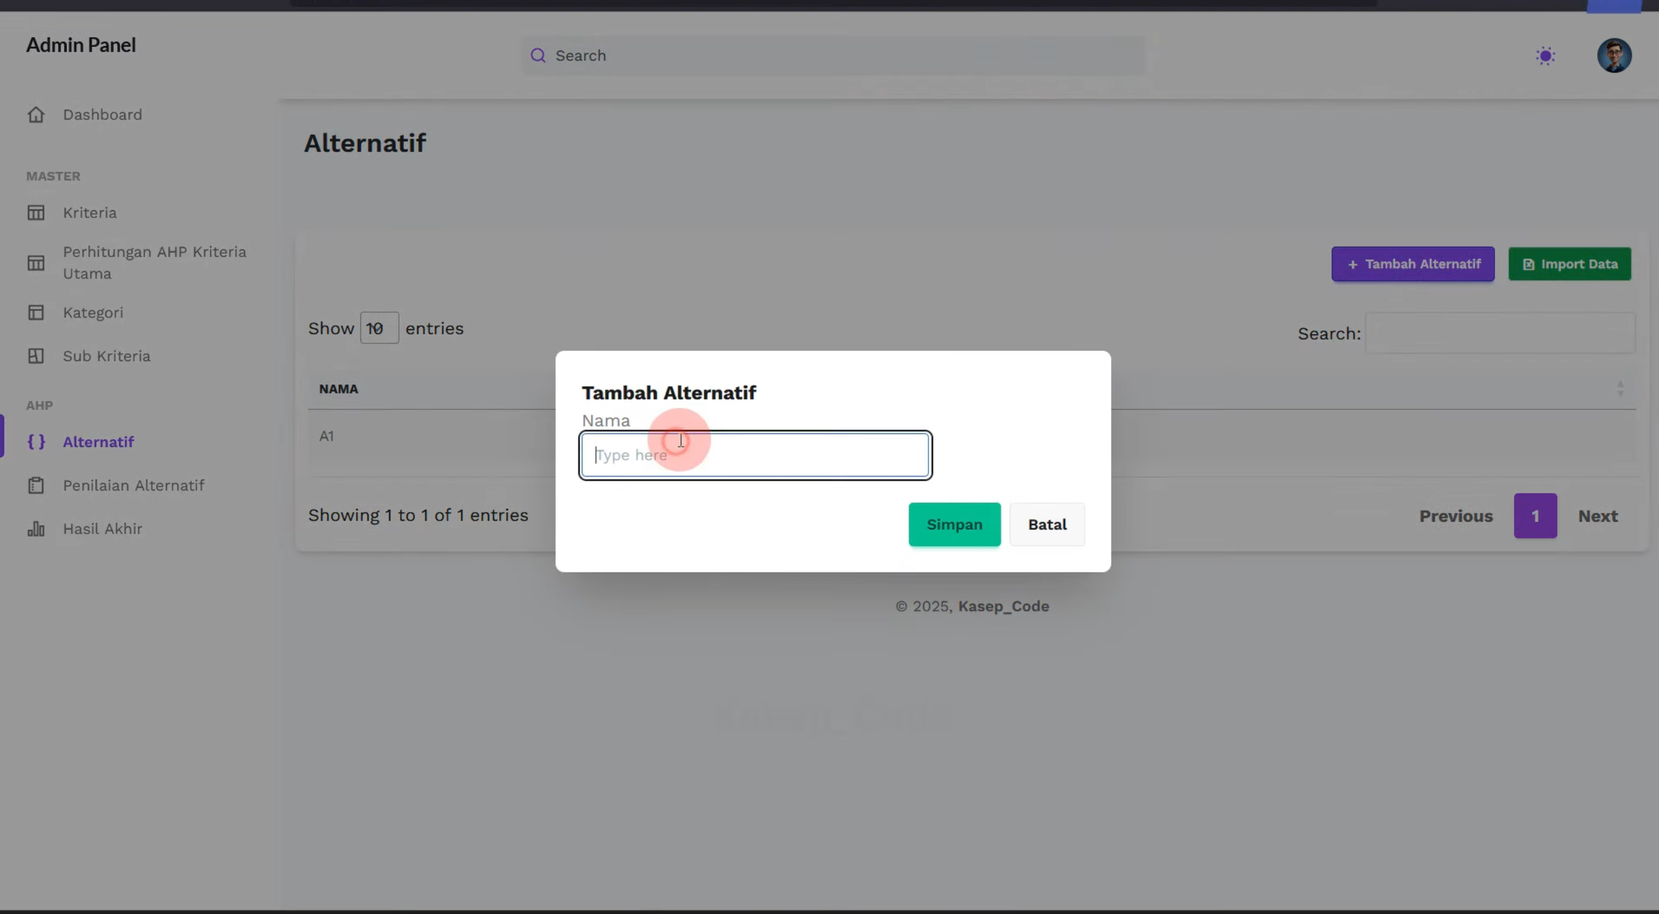Click the magnifier icon in the search bar

tap(538, 55)
